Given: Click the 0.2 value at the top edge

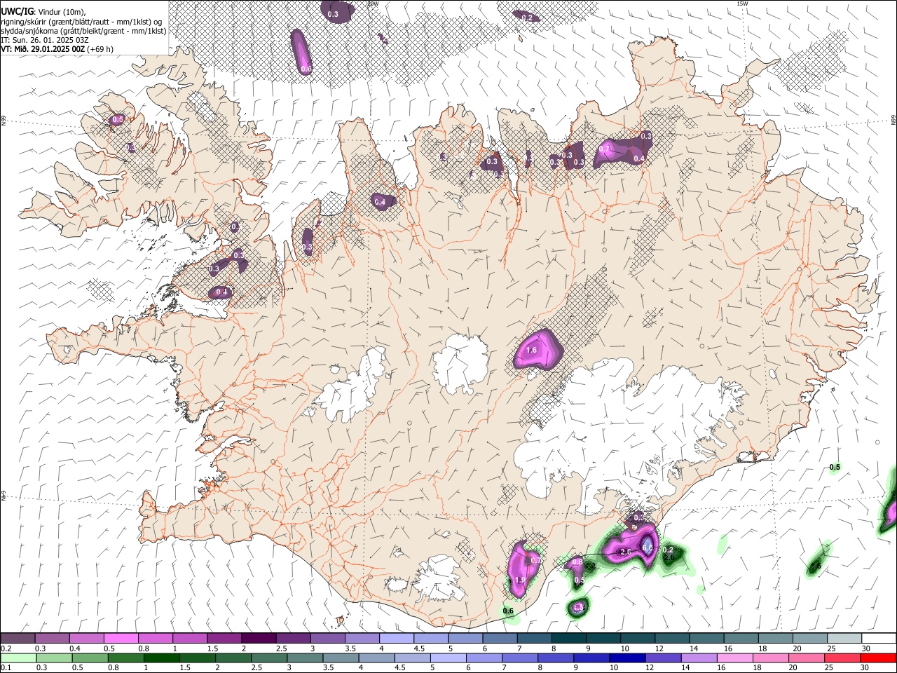Looking at the screenshot, I should (527, 18).
